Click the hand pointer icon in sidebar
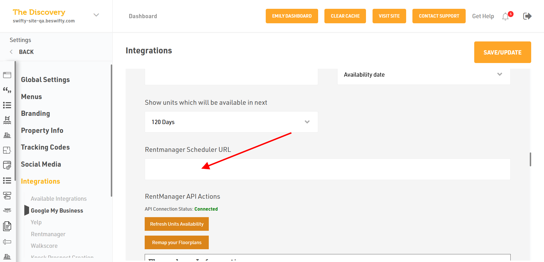This screenshot has width=544, height=262. pyautogui.click(x=7, y=196)
